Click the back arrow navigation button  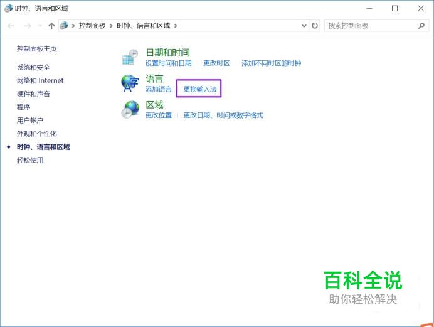[11, 26]
